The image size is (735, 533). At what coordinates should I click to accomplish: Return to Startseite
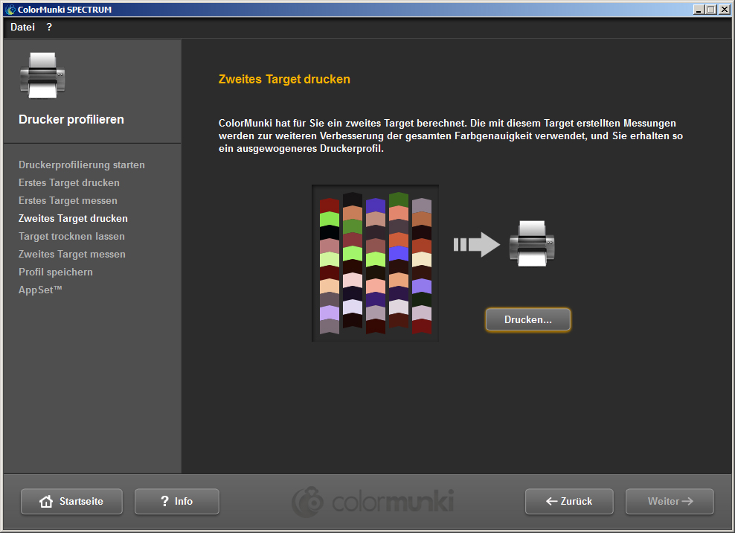point(71,501)
